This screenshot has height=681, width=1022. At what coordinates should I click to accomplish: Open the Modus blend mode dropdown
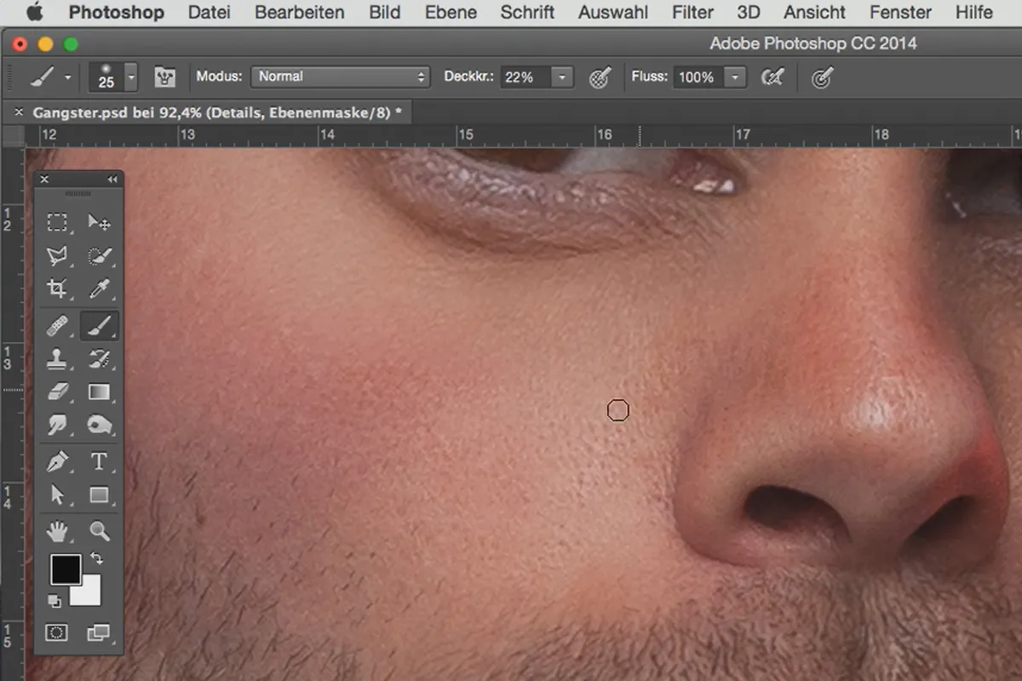pyautogui.click(x=340, y=77)
